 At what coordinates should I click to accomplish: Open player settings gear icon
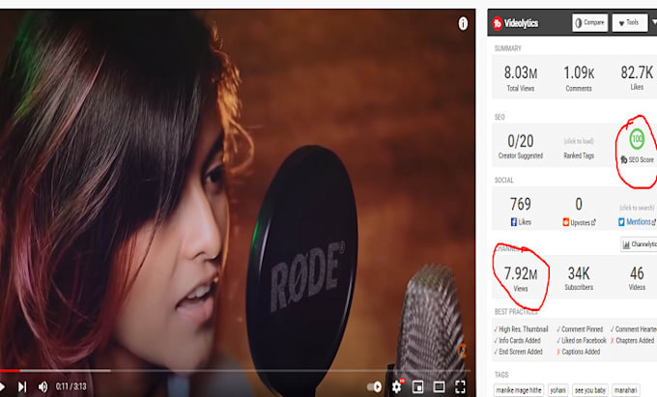tap(396, 386)
